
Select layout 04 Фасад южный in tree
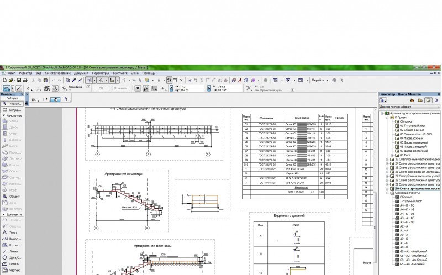point(411,139)
